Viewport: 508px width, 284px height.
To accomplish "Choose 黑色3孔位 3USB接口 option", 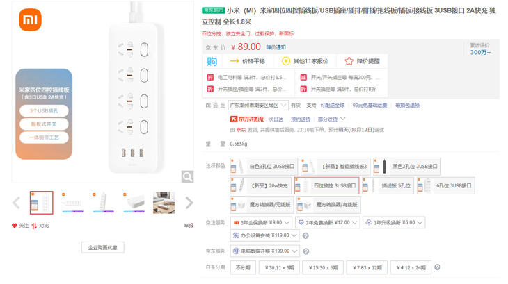I will pos(407,167).
